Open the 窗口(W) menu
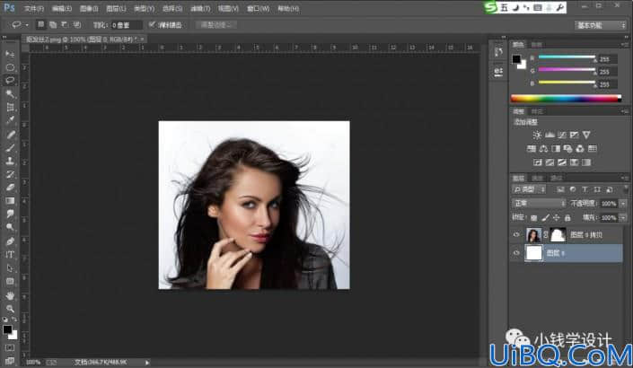633x368 pixels. [x=258, y=8]
